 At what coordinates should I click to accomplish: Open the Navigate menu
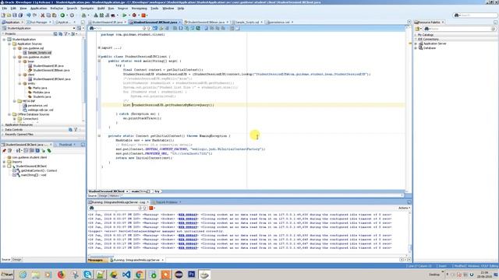click(87, 9)
